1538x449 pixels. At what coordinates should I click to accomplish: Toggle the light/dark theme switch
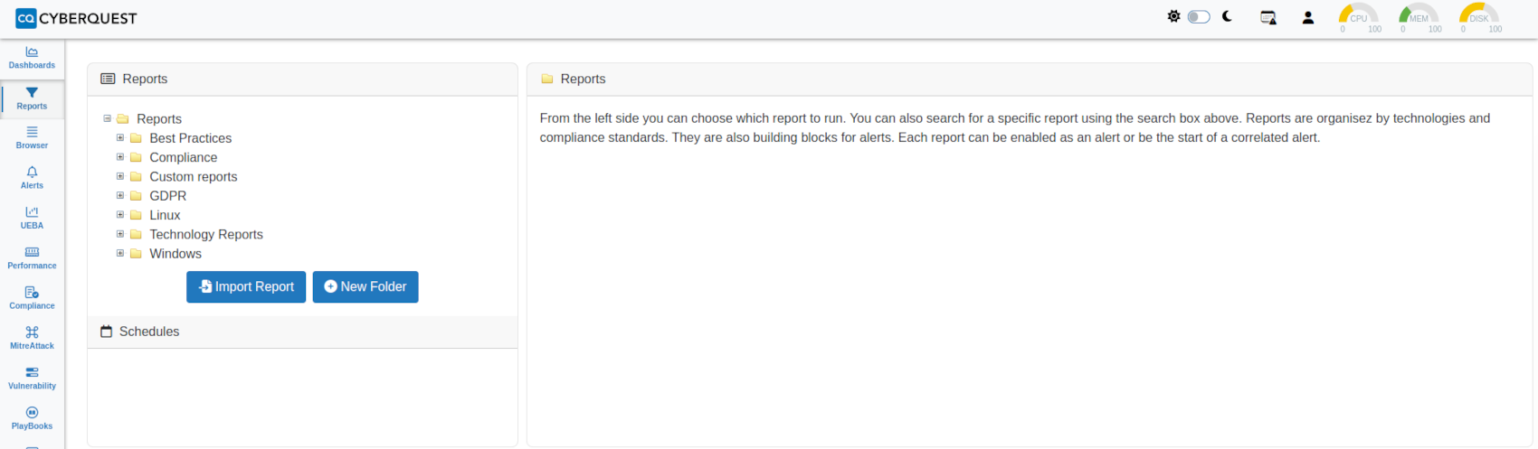point(1199,17)
